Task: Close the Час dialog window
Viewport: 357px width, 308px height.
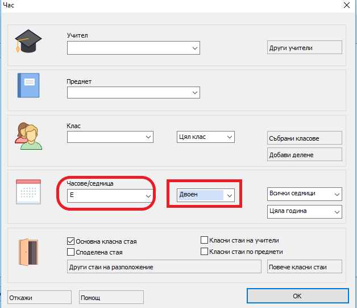Action: [346, 5]
